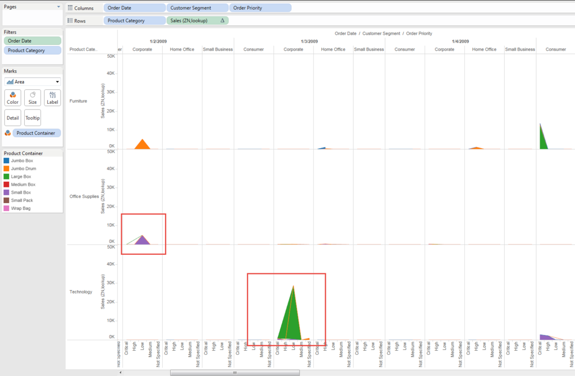Select the Technology row header
Image resolution: width=575 pixels, height=376 pixels.
click(x=81, y=292)
